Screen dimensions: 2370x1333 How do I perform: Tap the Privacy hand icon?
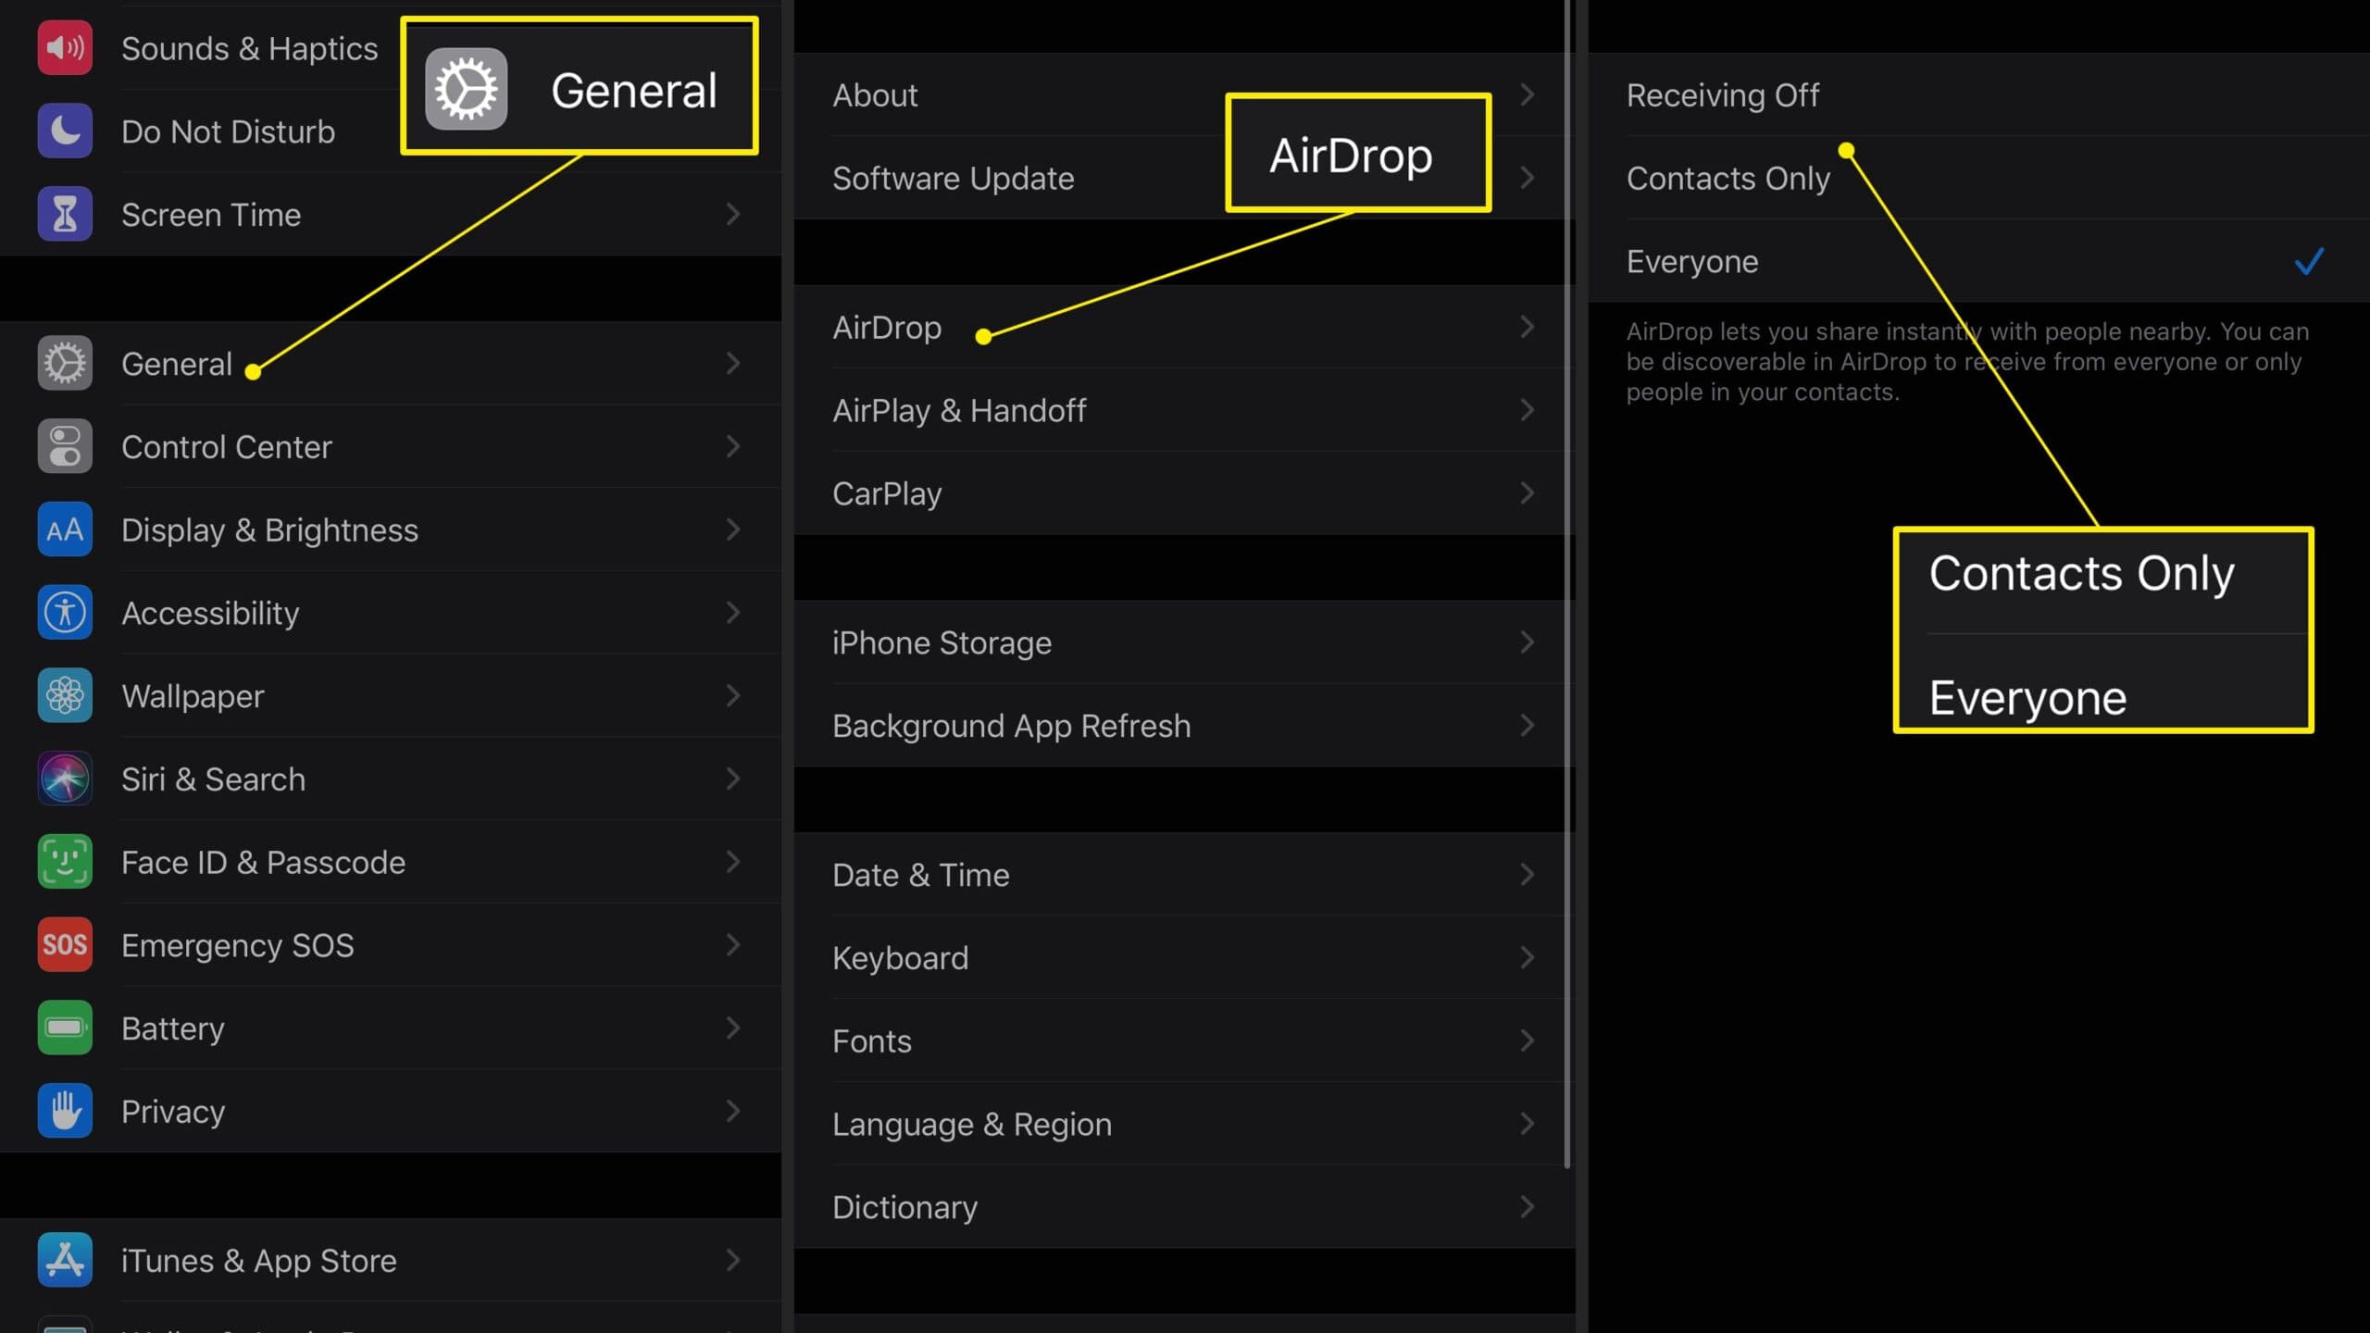65,1111
